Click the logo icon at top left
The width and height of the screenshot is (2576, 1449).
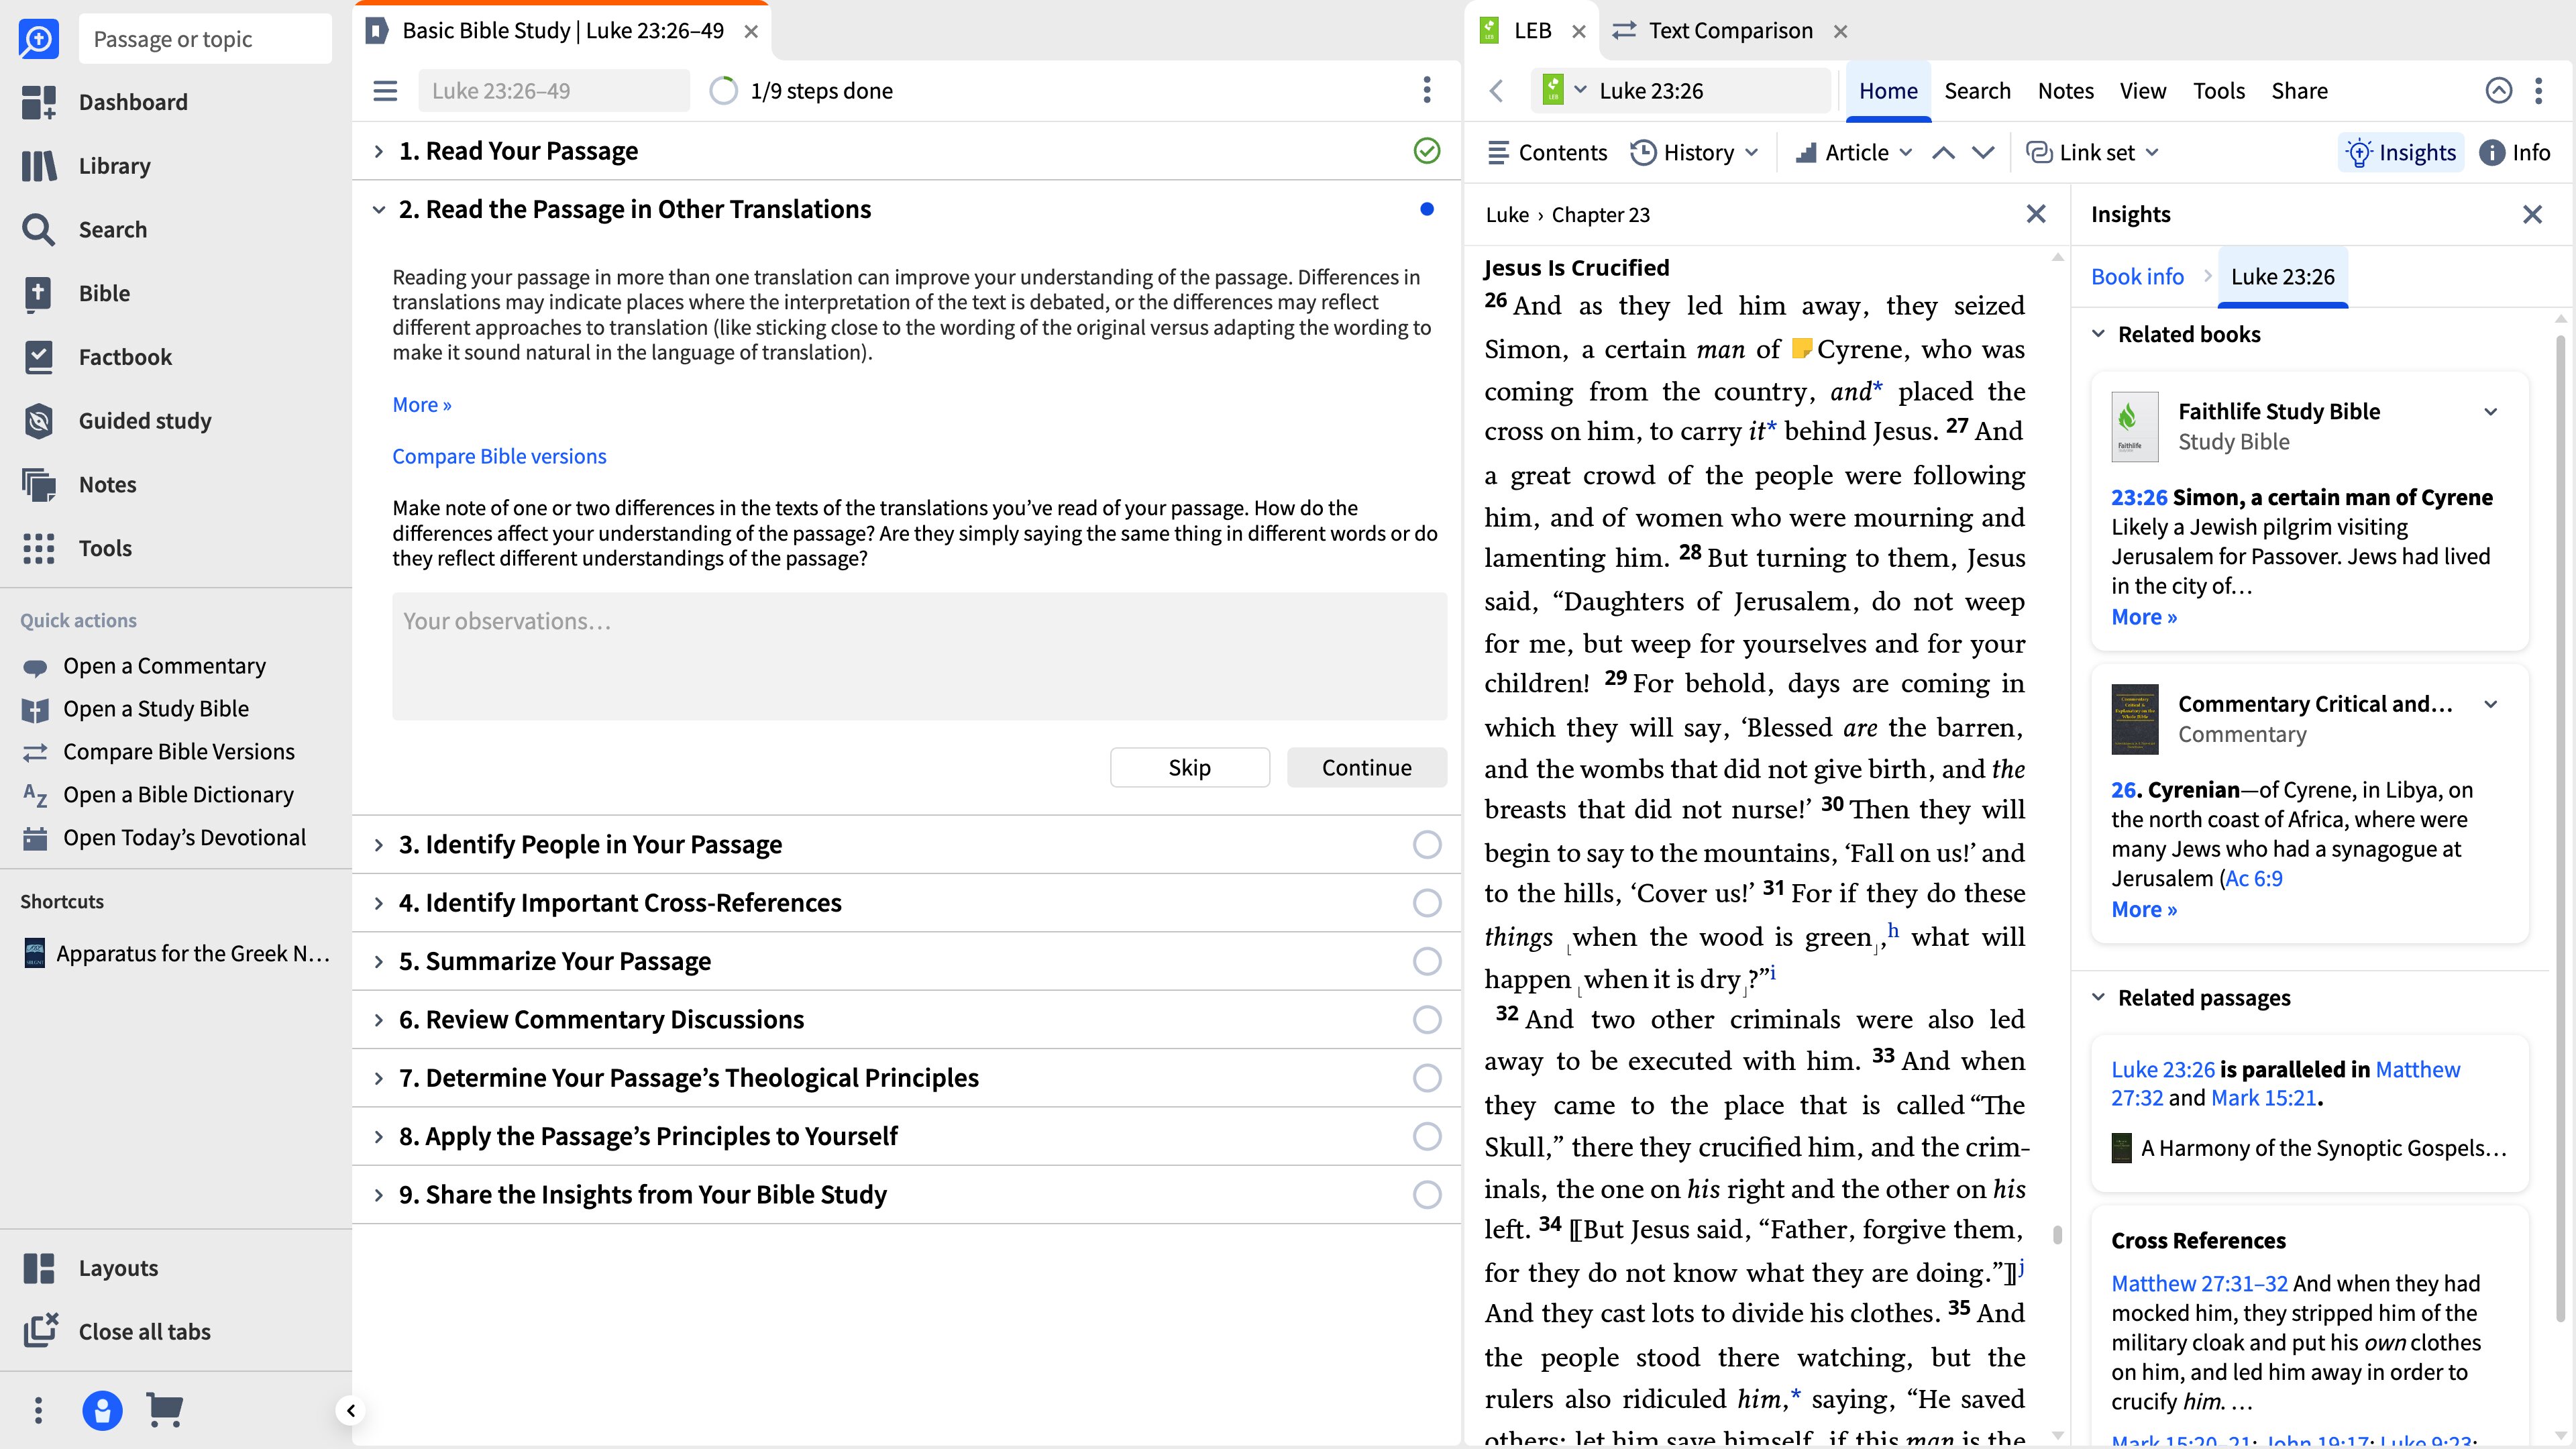coord(39,39)
